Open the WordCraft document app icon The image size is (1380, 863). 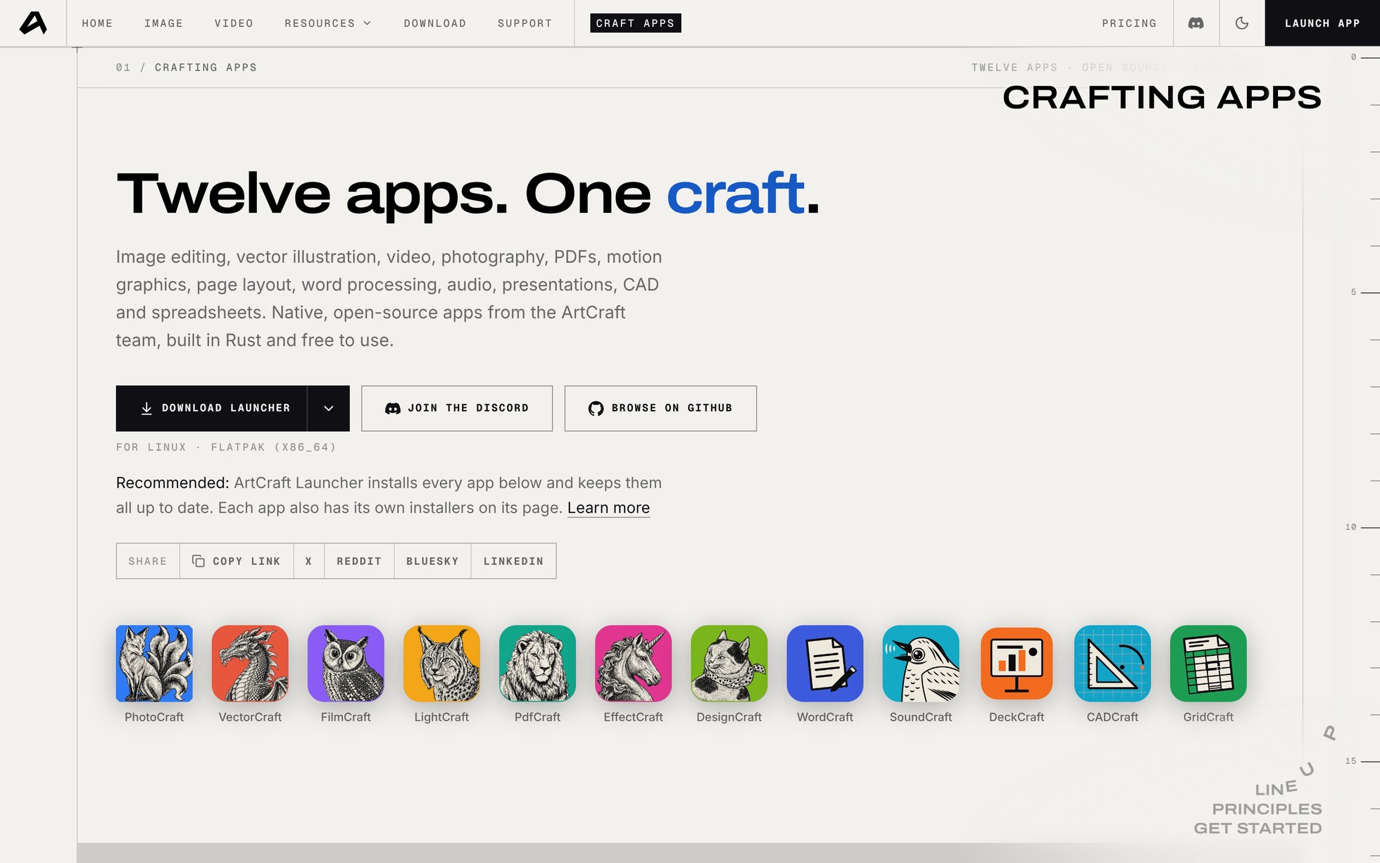pyautogui.click(x=824, y=663)
